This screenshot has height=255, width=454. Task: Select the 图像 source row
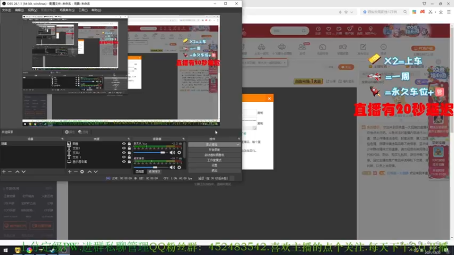[99, 144]
